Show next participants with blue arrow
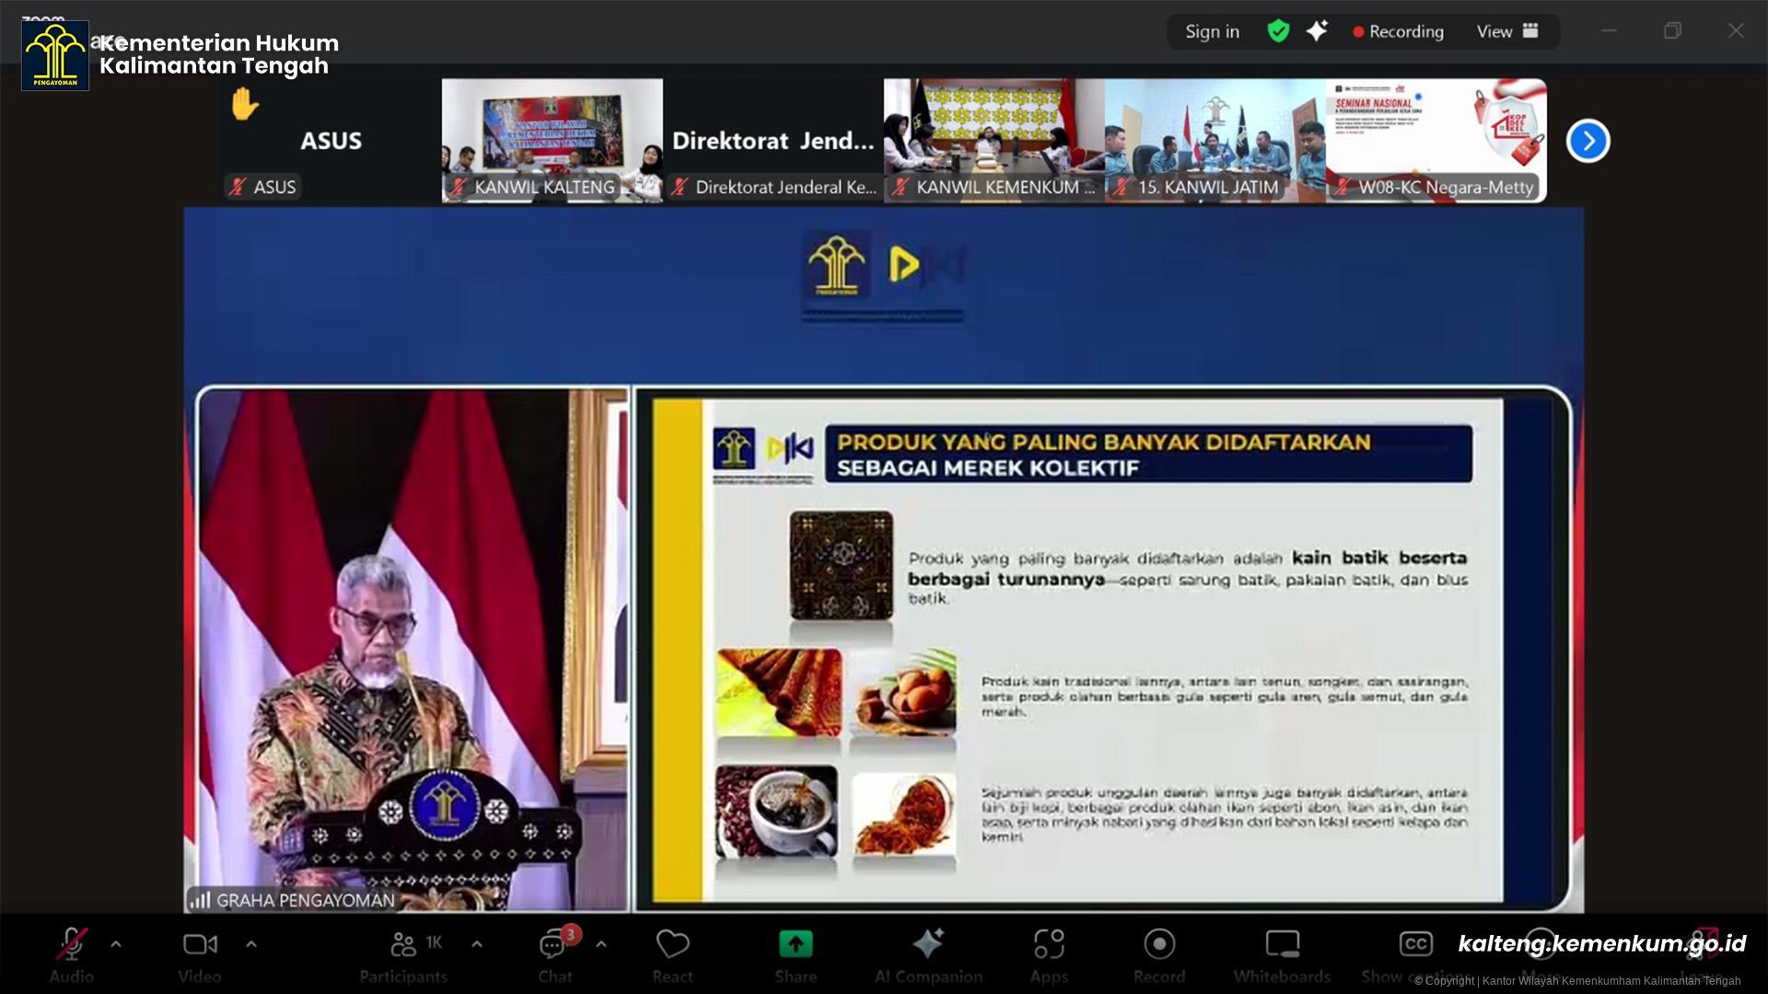1768x994 pixels. click(x=1588, y=141)
